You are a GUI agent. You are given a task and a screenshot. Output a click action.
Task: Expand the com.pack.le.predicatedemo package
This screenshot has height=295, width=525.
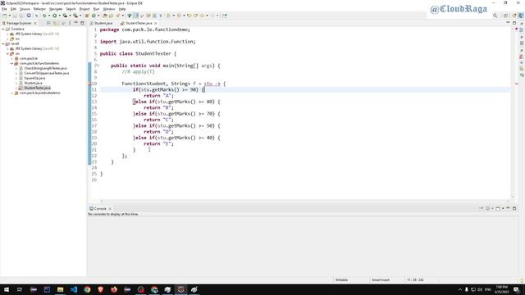(x=11, y=93)
